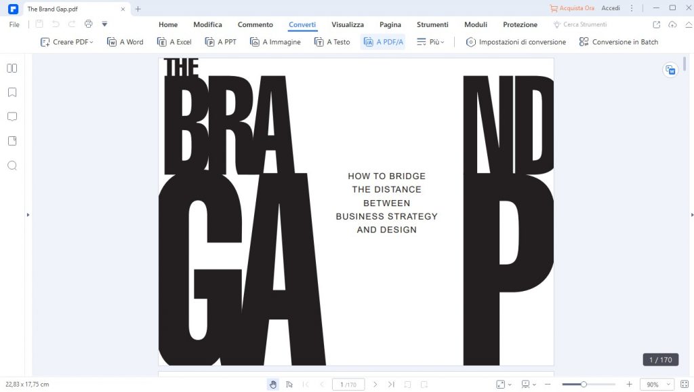Select the hand tool in bottom bar
694x392 pixels.
273,385
